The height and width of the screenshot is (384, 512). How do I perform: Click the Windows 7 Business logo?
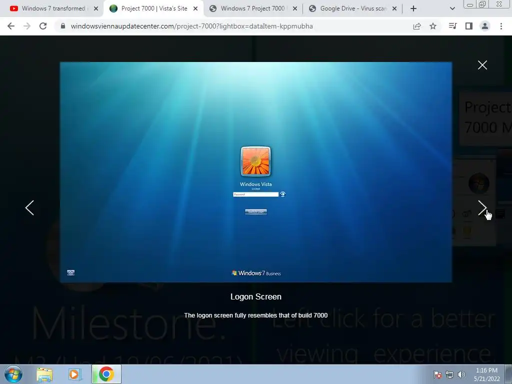click(x=256, y=273)
